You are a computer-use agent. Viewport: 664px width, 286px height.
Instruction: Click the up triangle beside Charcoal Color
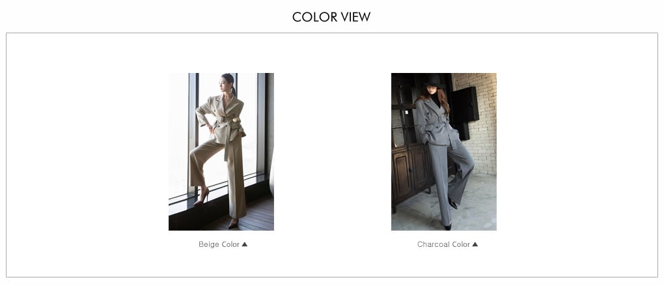pyautogui.click(x=475, y=244)
